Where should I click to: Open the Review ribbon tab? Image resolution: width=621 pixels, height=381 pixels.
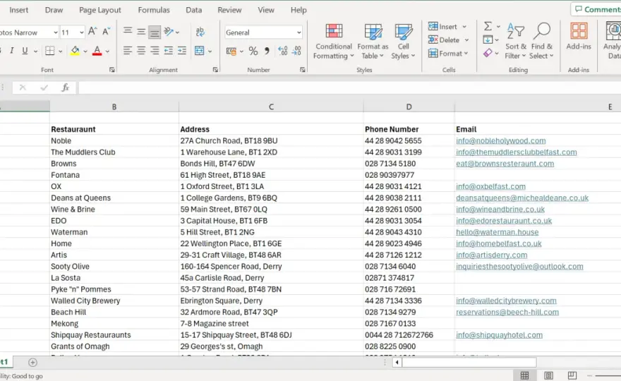(x=229, y=10)
